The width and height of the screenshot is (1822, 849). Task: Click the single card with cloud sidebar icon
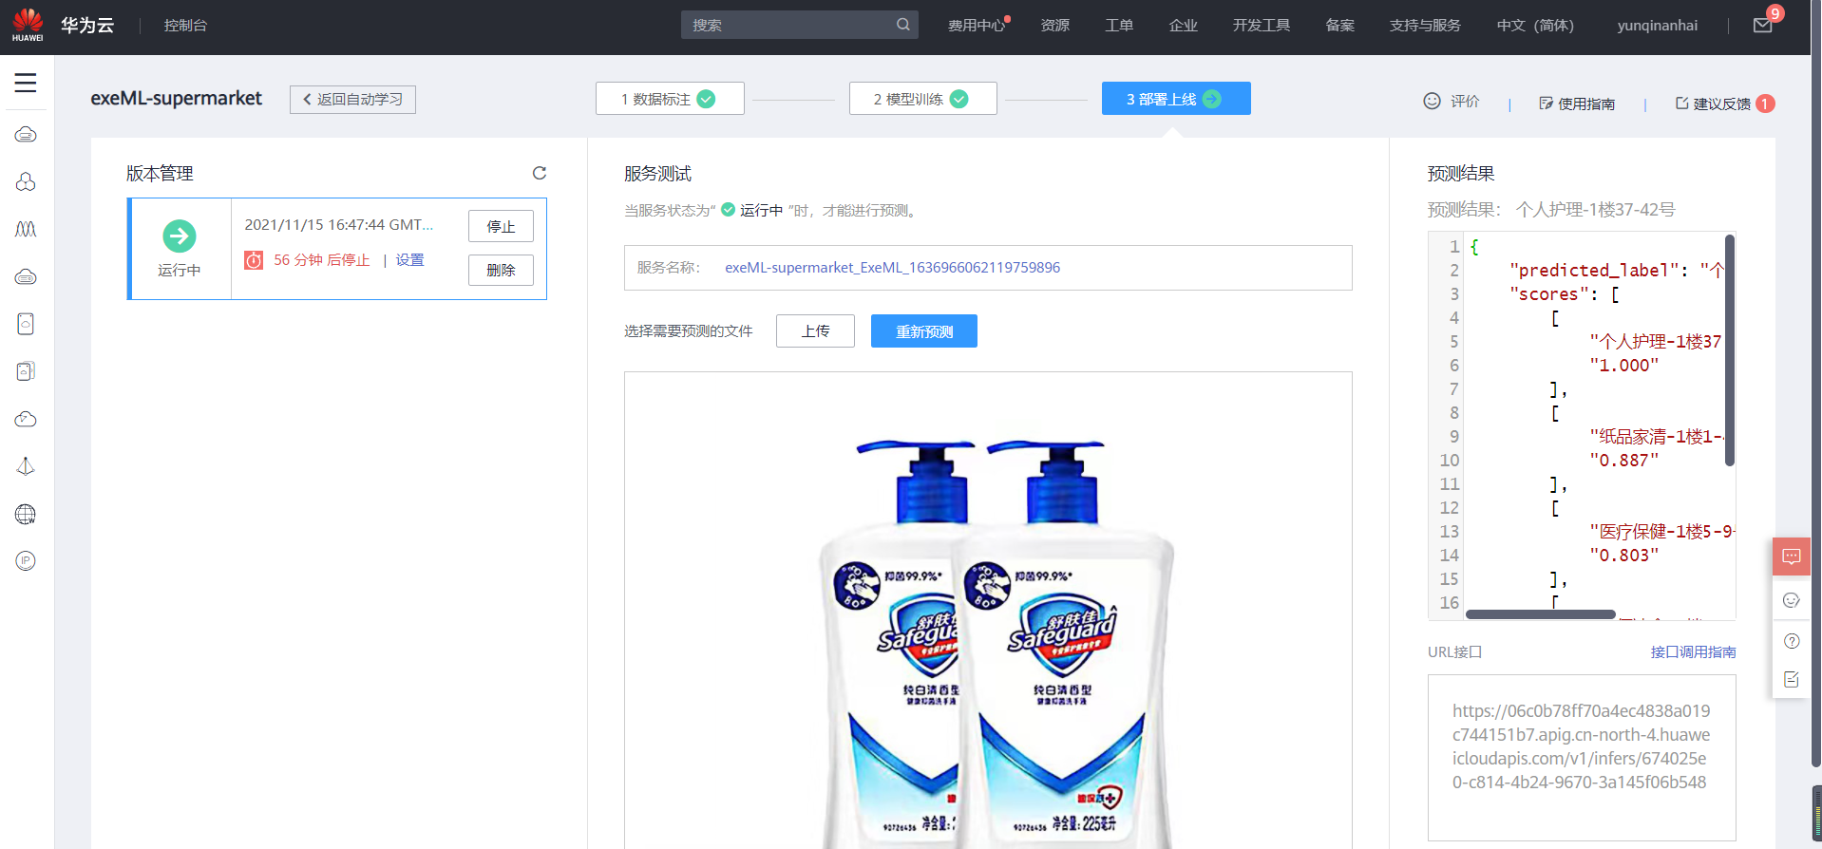26,324
